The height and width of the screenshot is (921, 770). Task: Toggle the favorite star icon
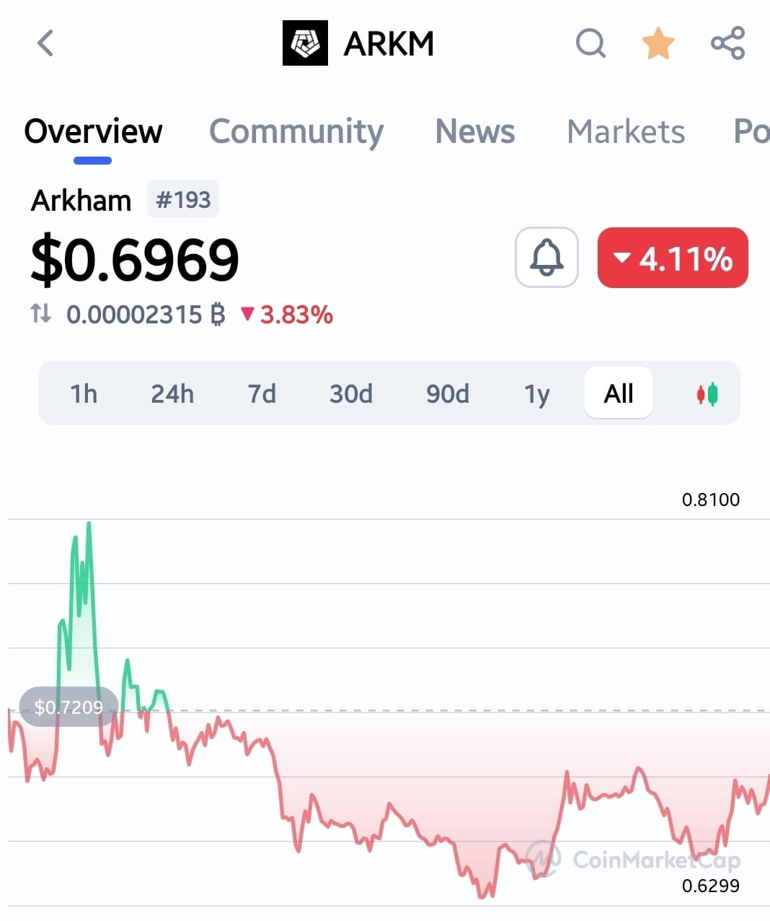click(x=658, y=43)
